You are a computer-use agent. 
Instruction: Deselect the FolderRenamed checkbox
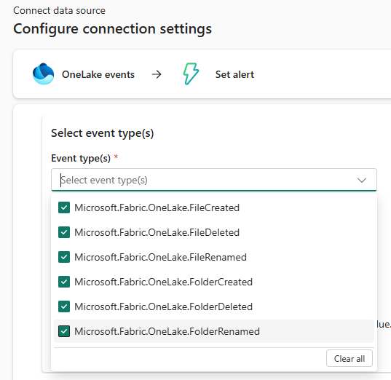coord(64,331)
